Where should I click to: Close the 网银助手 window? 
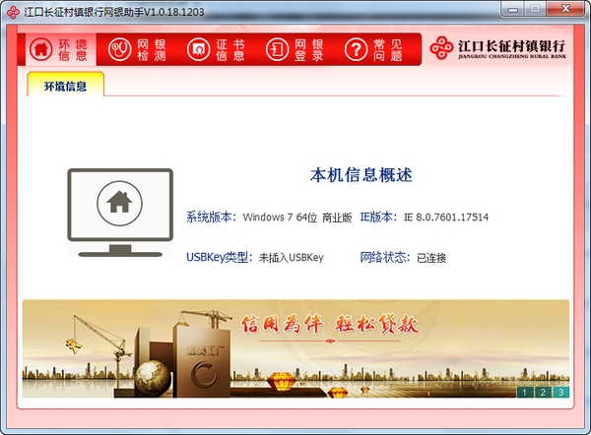pyautogui.click(x=565, y=9)
